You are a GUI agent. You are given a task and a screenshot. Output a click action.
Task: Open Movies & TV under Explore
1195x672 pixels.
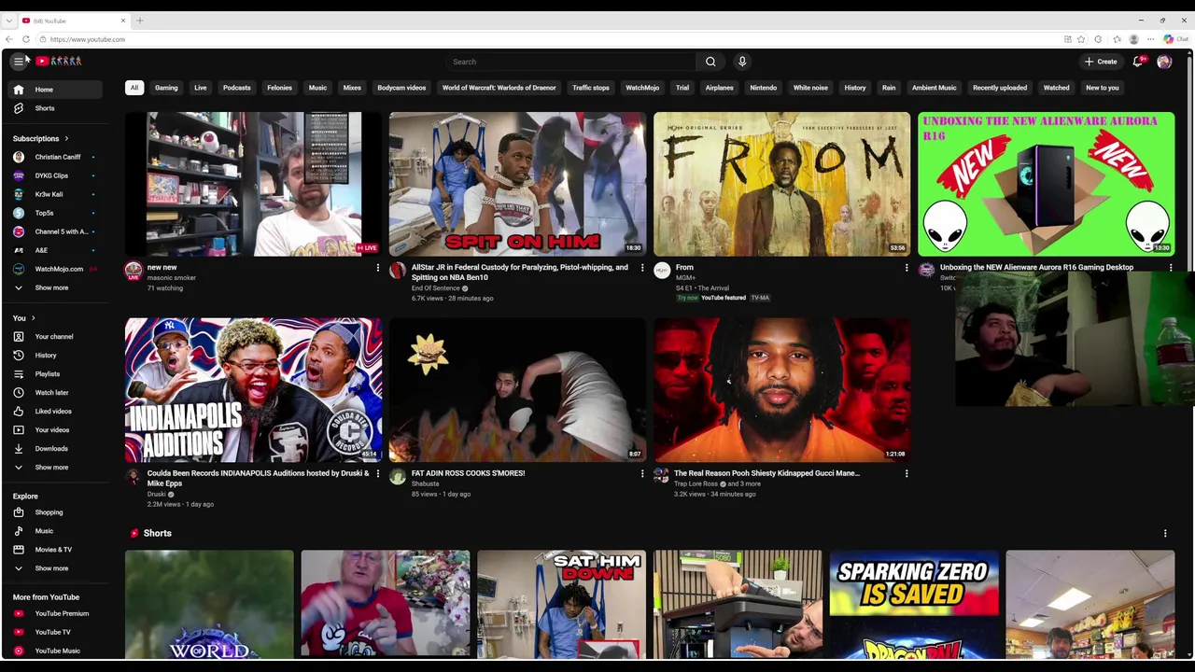tap(56, 550)
